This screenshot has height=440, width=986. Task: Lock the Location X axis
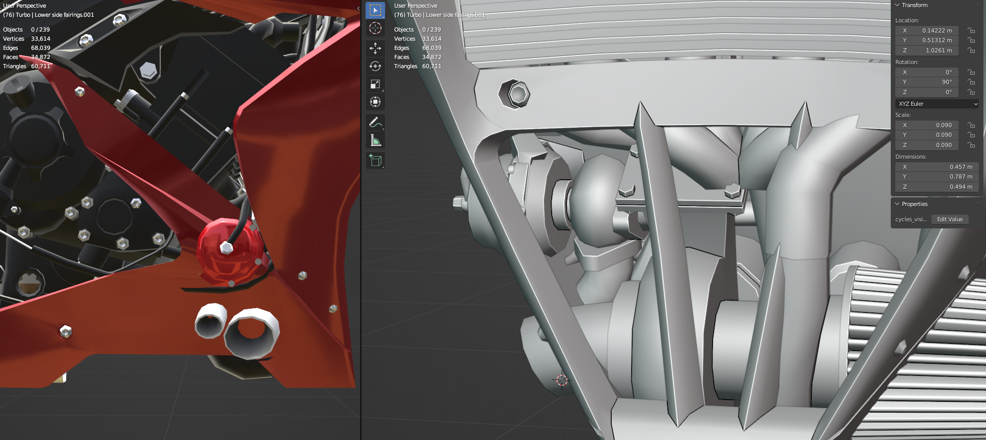[x=971, y=31]
